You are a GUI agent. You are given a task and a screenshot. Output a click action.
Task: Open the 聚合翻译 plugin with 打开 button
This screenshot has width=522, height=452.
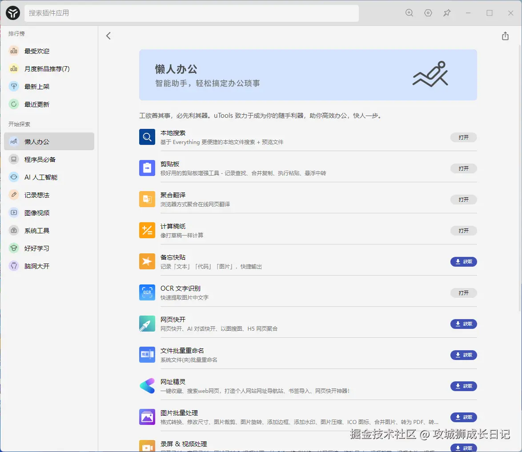[463, 200]
